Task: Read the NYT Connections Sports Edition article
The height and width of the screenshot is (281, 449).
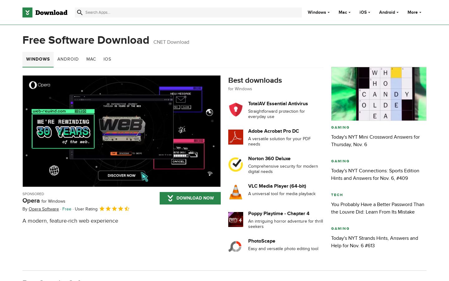Action: coord(375,175)
